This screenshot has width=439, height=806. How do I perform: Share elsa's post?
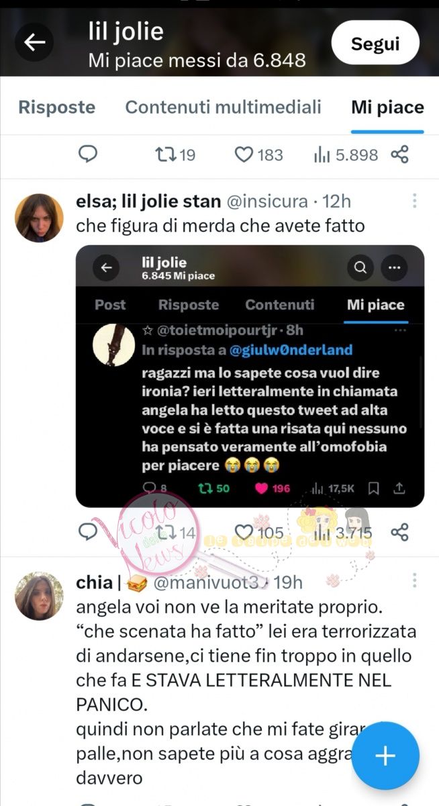click(x=400, y=533)
